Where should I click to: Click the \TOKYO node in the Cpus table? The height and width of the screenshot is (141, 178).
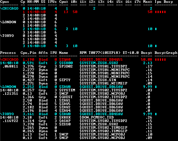coord(7,36)
